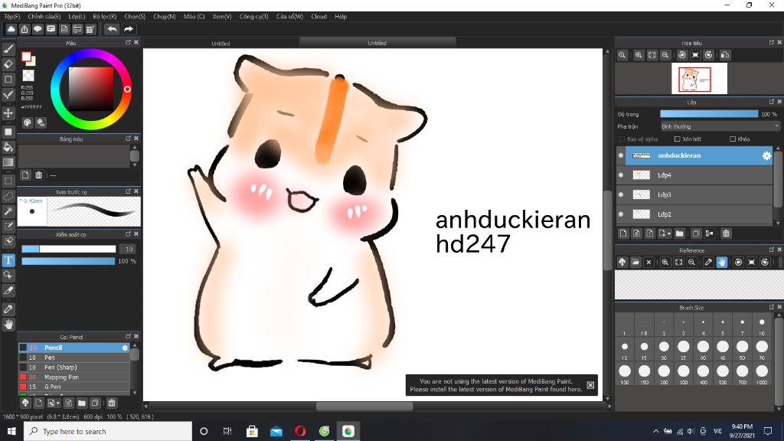Open settings gear of anhduckieran layer
The width and height of the screenshot is (784, 441).
point(766,155)
